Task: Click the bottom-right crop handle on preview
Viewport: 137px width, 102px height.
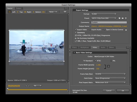Action: coord(64,61)
